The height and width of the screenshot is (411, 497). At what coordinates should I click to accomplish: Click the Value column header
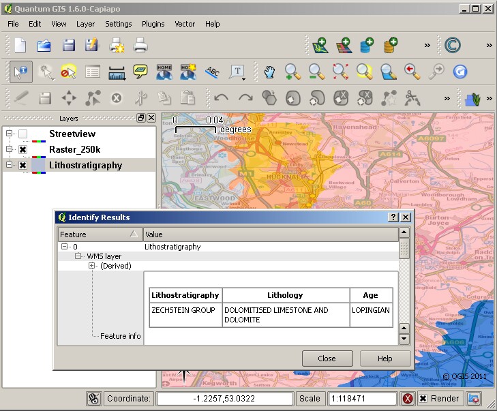coord(271,234)
